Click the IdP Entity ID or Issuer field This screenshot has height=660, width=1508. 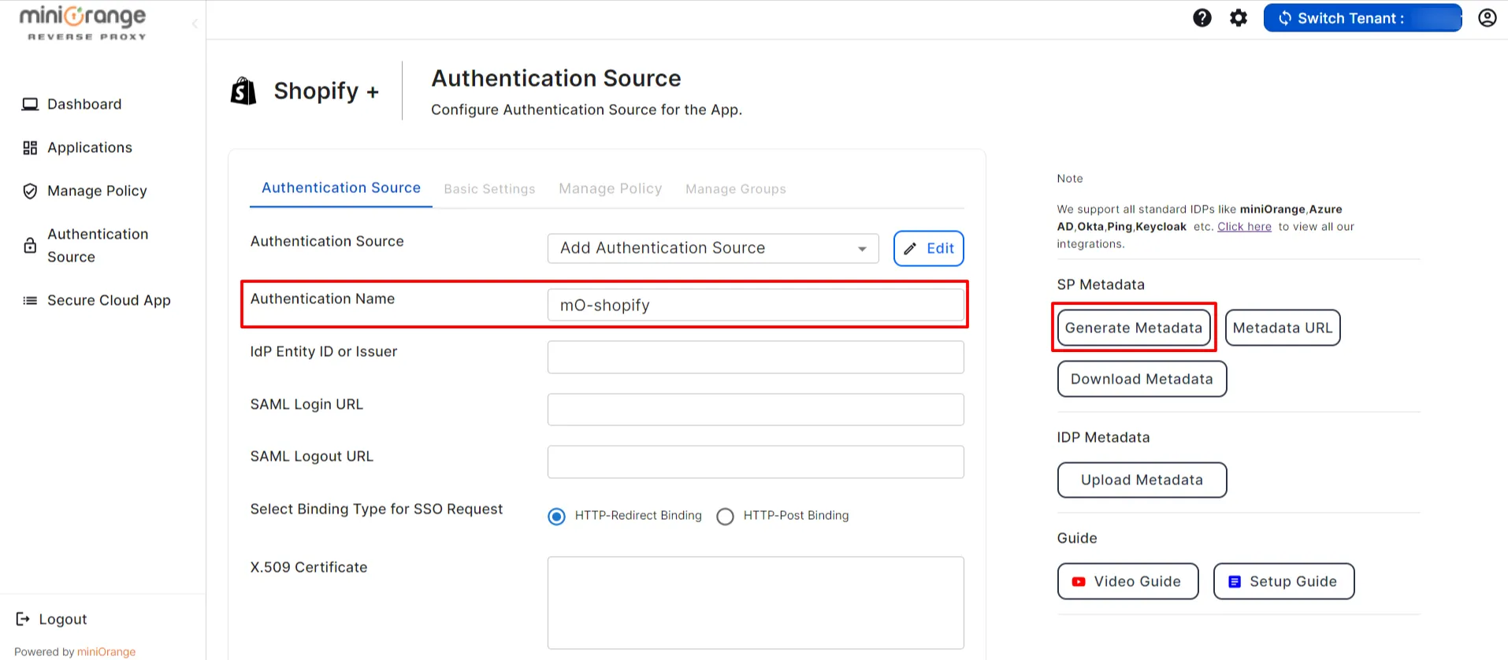pyautogui.click(x=756, y=358)
